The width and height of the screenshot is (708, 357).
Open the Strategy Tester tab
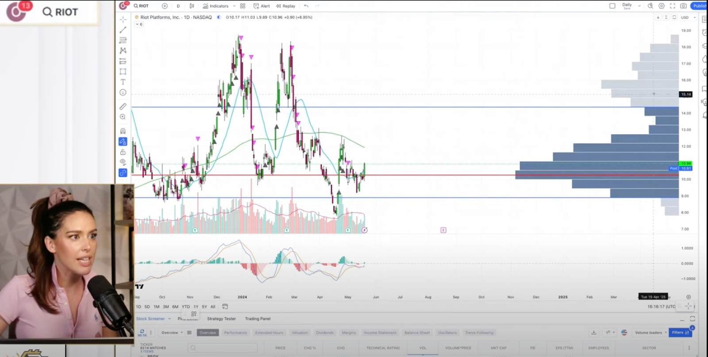coord(221,319)
